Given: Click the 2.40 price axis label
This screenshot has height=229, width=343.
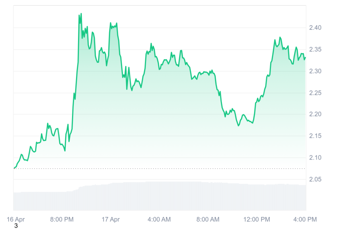Looking at the screenshot, I should pyautogui.click(x=315, y=28).
